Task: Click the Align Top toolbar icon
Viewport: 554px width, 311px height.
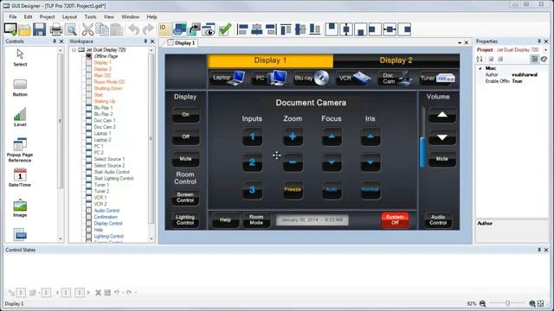Action: (x=286, y=29)
